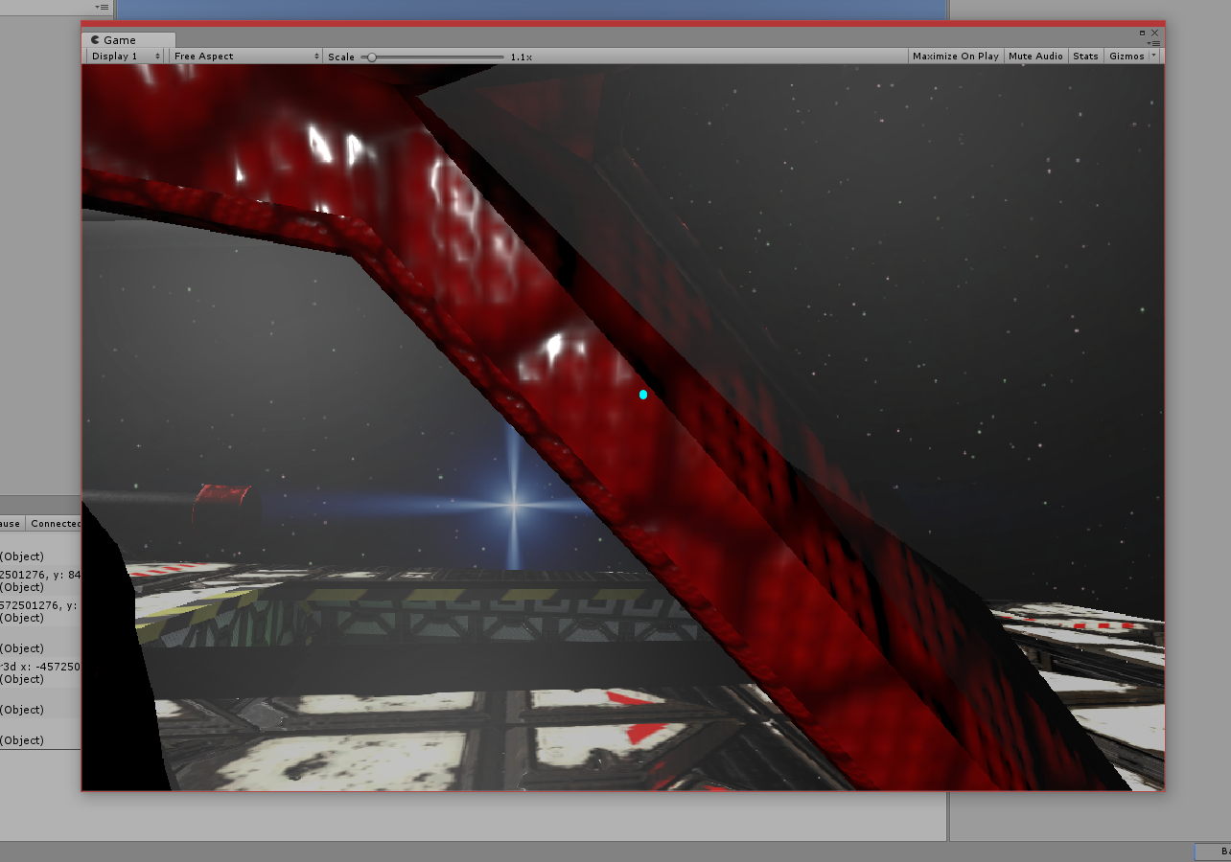This screenshot has width=1231, height=862.
Task: Click the Gizmos button
Action: click(x=1126, y=57)
